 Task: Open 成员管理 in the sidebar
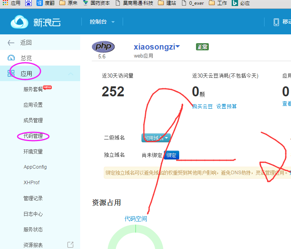tap(33, 120)
